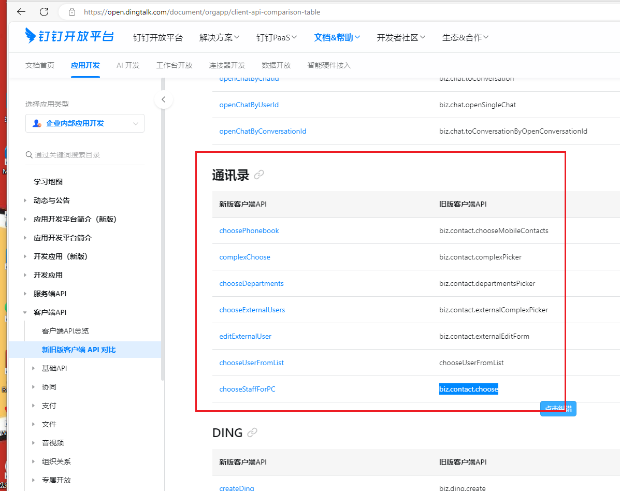Image resolution: width=620 pixels, height=491 pixels.
Task: Click the blue 点击纠错 feedback button
Action: tap(558, 408)
